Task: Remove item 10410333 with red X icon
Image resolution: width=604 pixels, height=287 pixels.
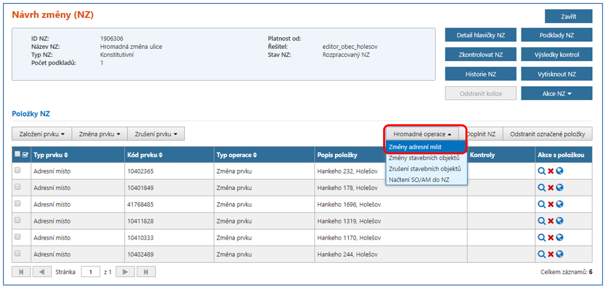Action: (x=550, y=238)
